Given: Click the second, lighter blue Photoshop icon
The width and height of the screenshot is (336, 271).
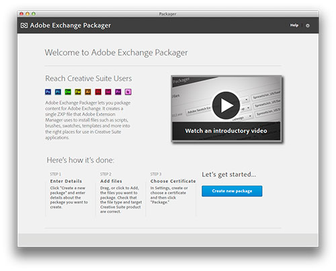Looking at the screenshot, I should pos(58,92).
